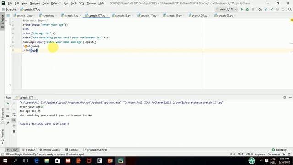Open PowerPoint from the taskbar
This screenshot has width=293, height=165.
point(110,161)
